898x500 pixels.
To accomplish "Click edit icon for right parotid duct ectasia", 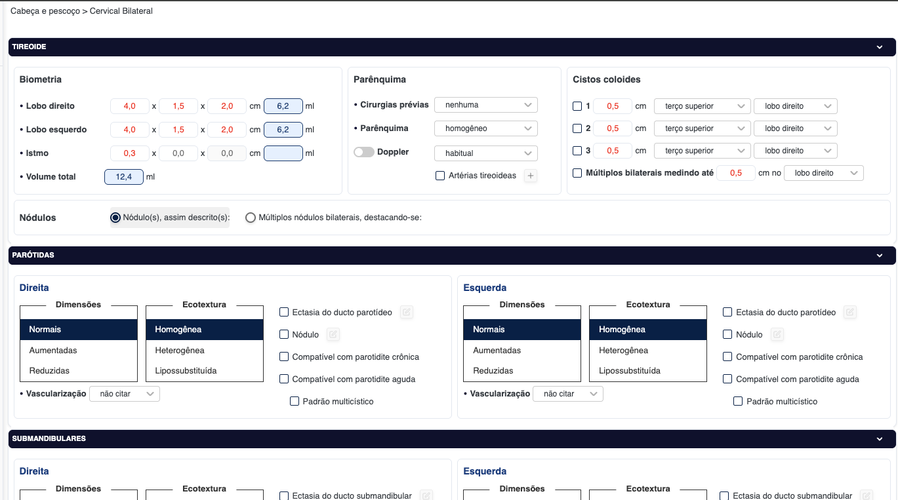I will pyautogui.click(x=407, y=313).
